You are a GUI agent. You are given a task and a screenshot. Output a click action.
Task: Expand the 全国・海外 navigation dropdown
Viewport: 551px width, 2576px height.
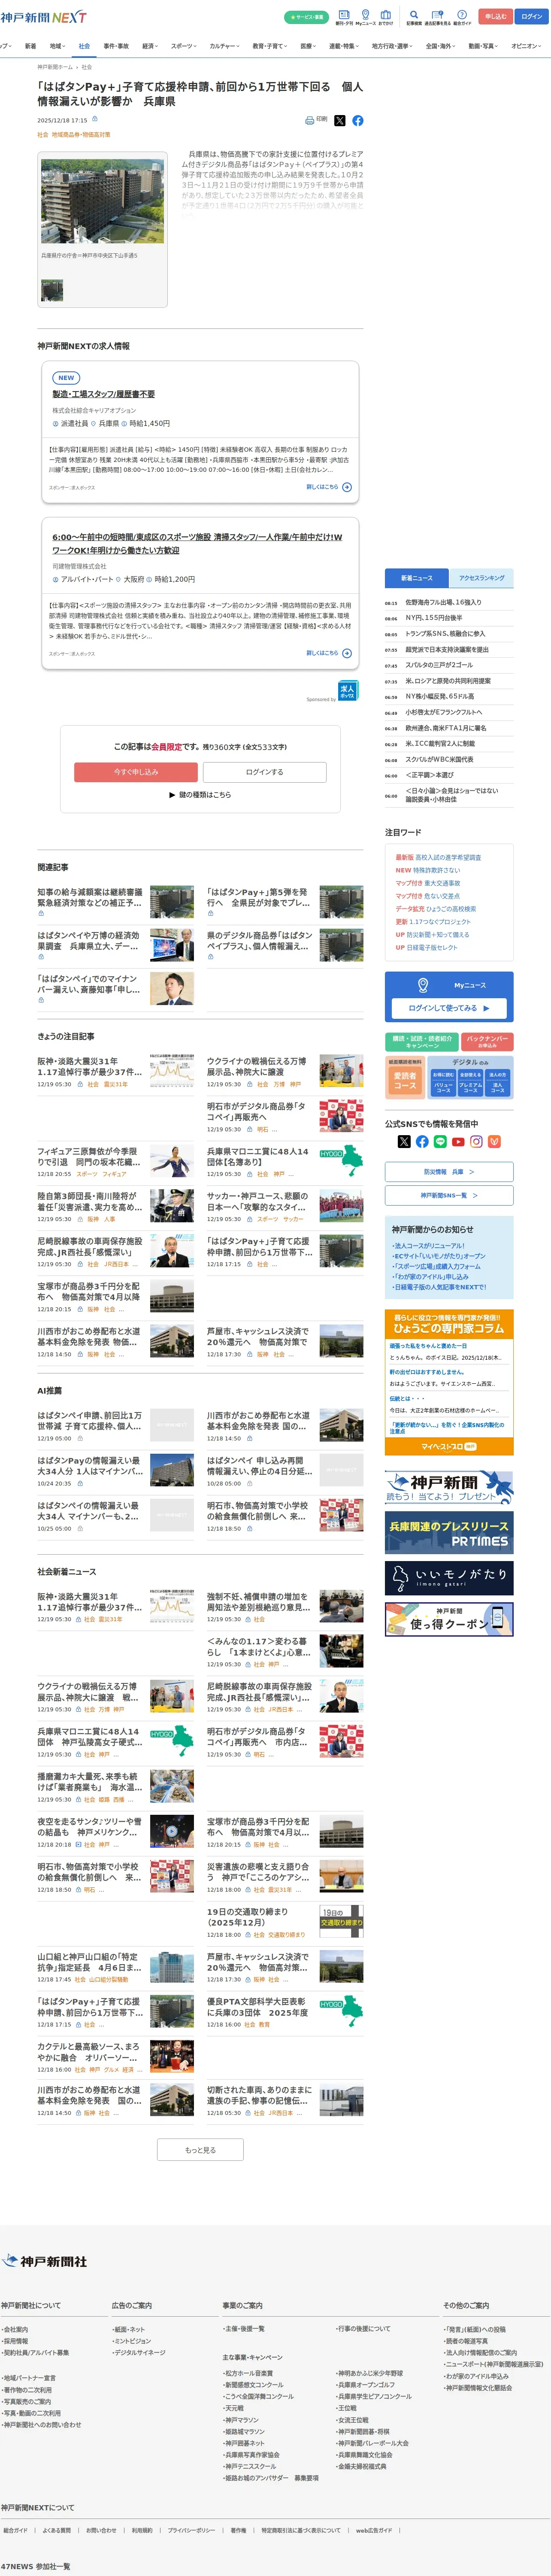coord(441,46)
